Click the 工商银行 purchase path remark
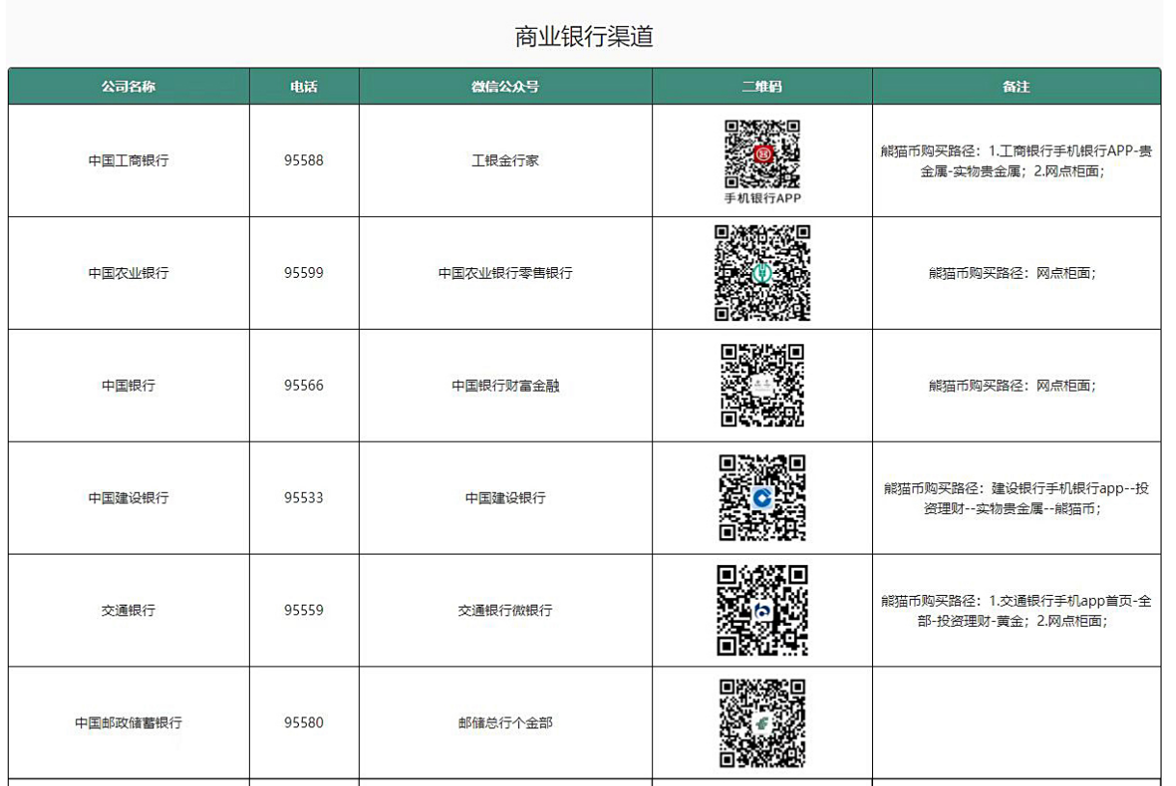 (x=1016, y=161)
